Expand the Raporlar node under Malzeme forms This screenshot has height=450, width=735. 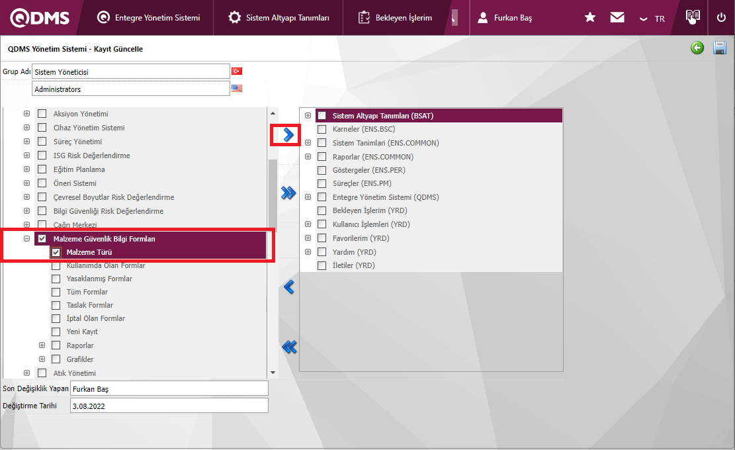point(42,345)
